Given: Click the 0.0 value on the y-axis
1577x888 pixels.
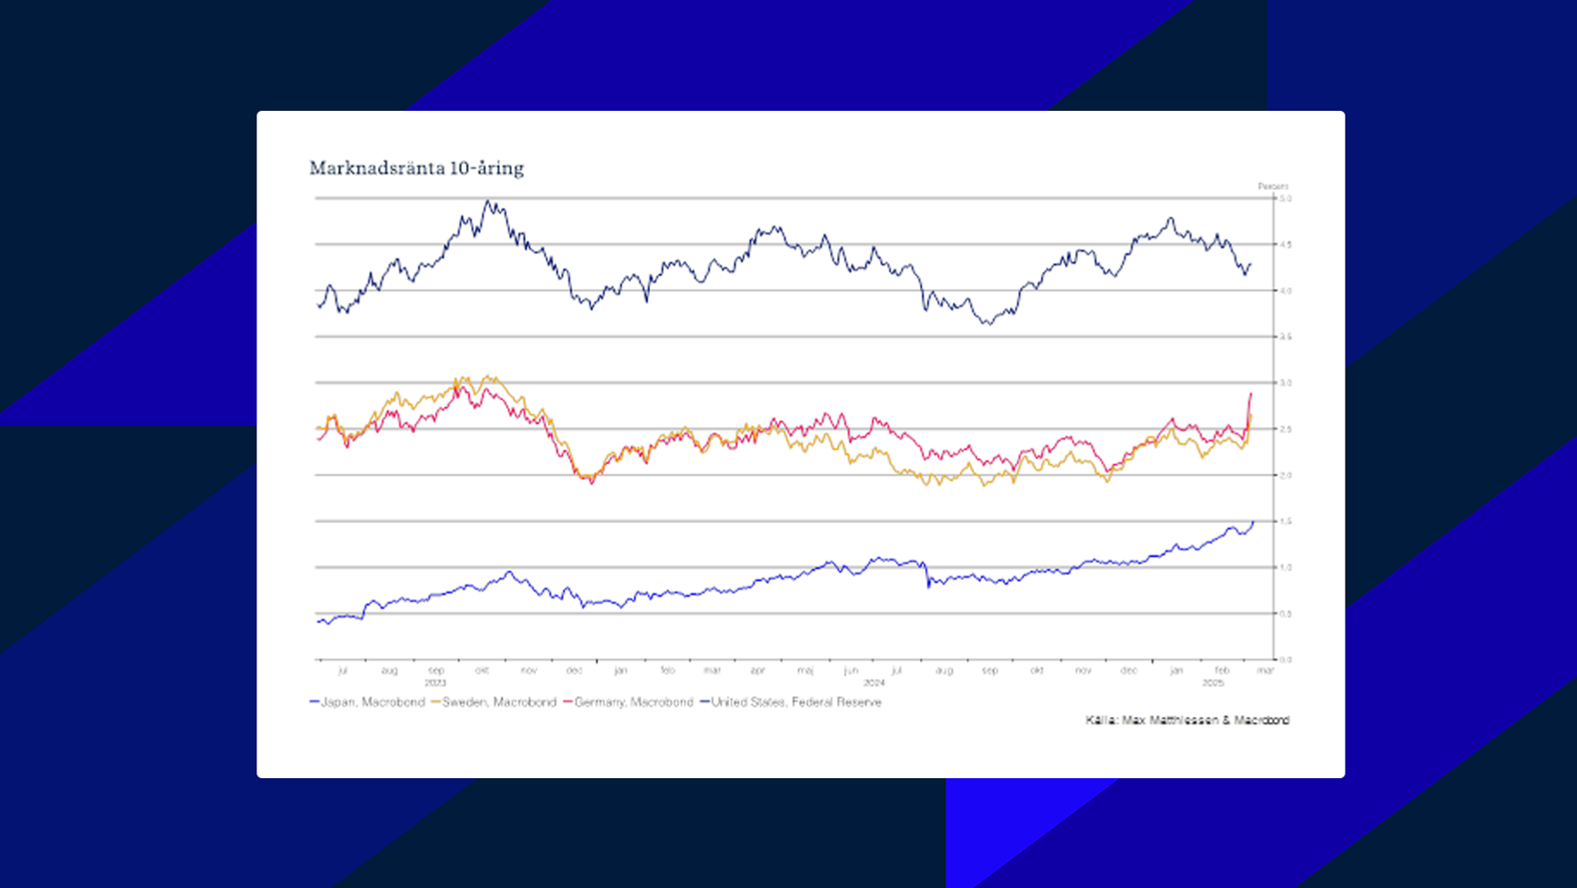Looking at the screenshot, I should [1286, 660].
